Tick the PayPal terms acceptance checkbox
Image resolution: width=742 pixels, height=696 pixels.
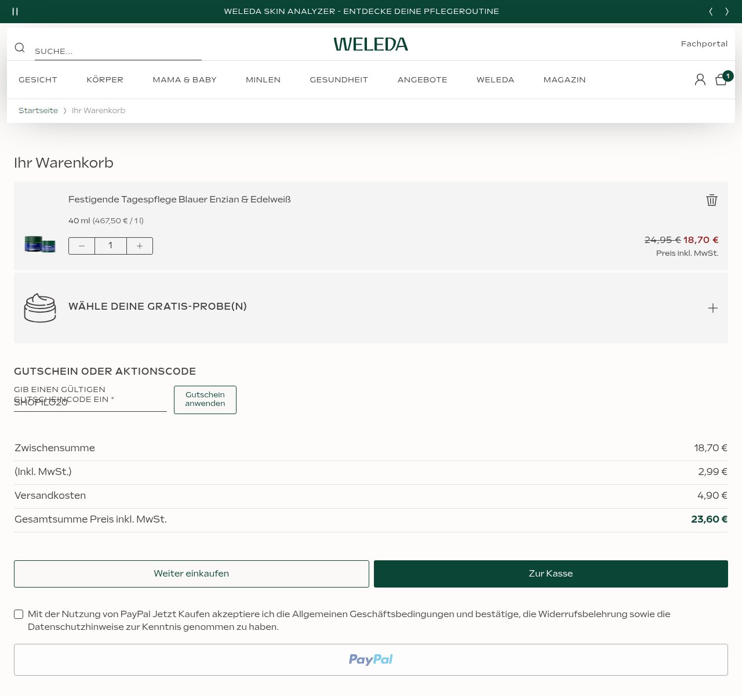[19, 614]
